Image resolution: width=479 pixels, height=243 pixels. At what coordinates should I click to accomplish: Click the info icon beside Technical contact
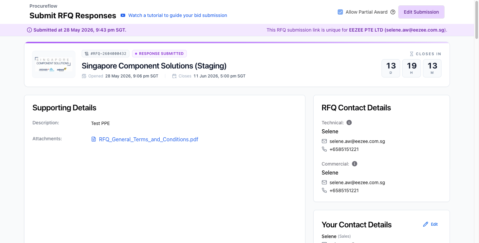click(x=349, y=123)
